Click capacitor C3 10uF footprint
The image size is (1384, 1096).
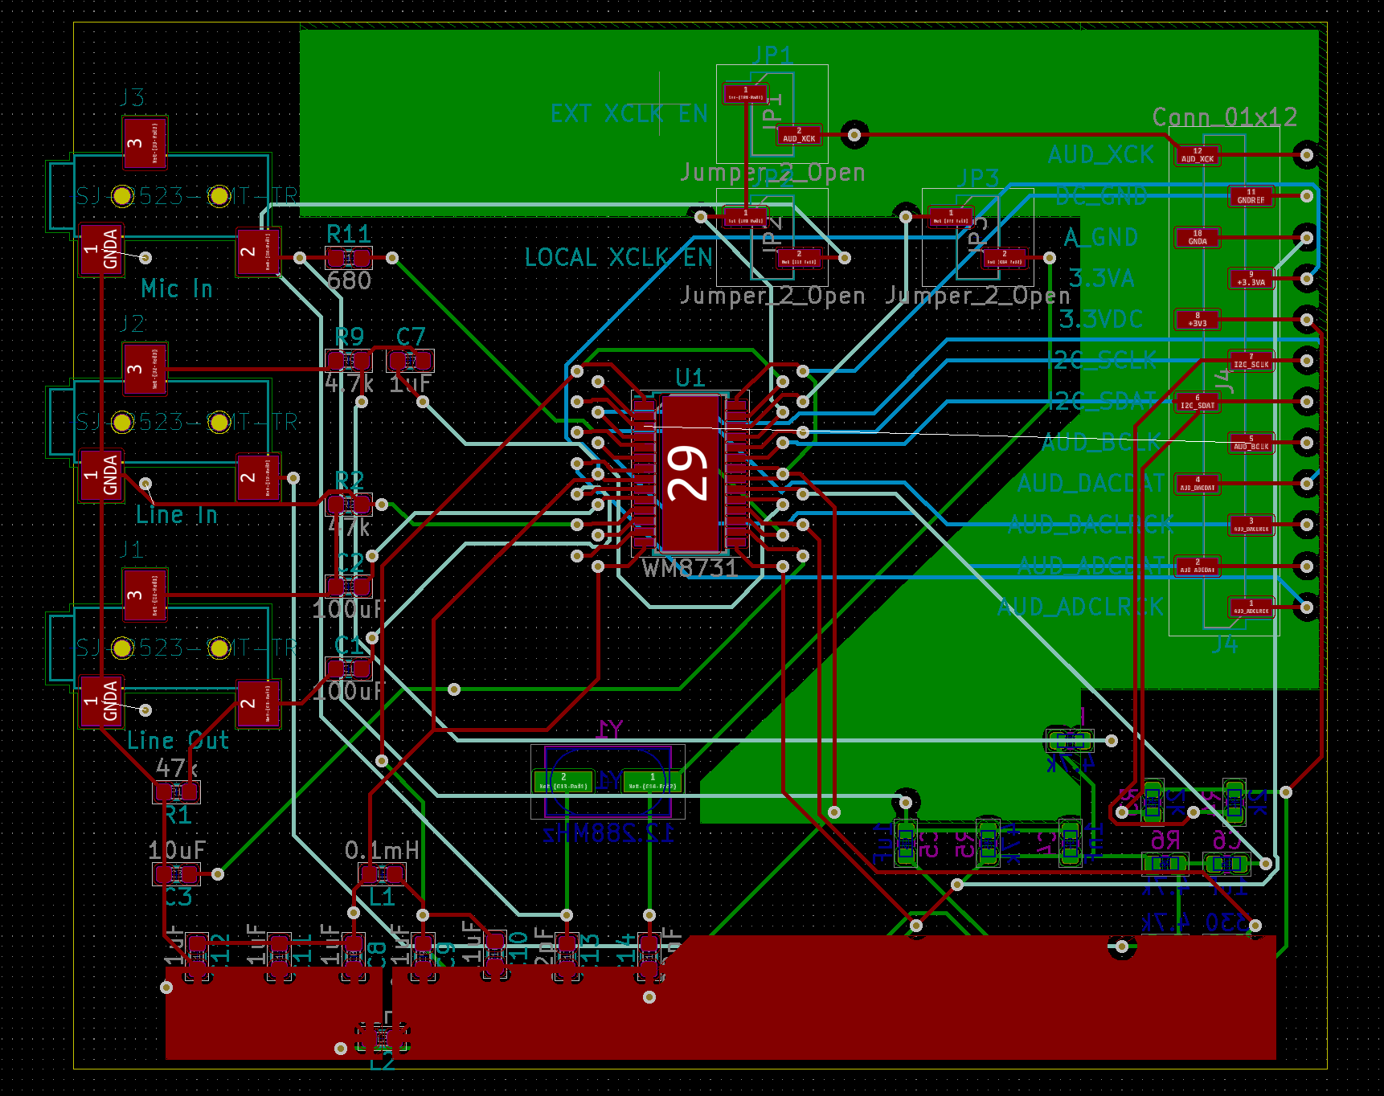pyautogui.click(x=176, y=874)
